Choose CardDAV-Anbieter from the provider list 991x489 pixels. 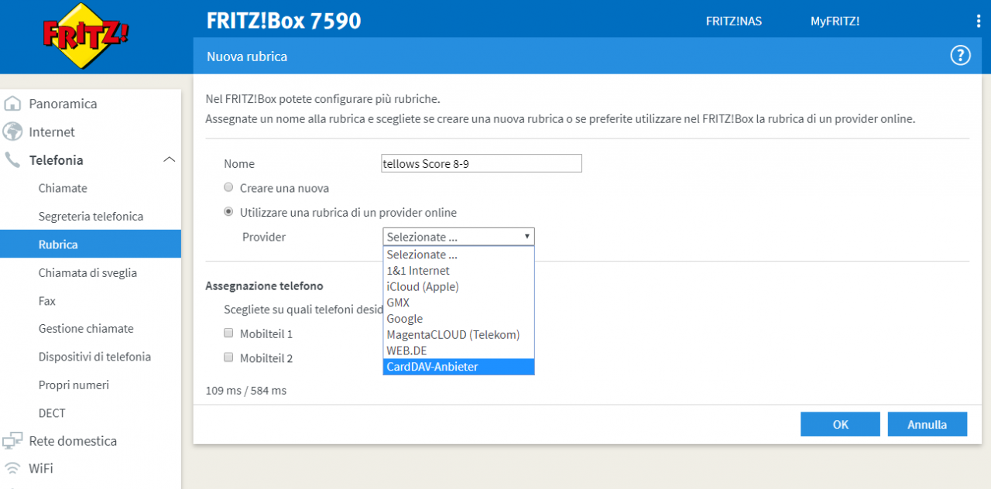458,367
